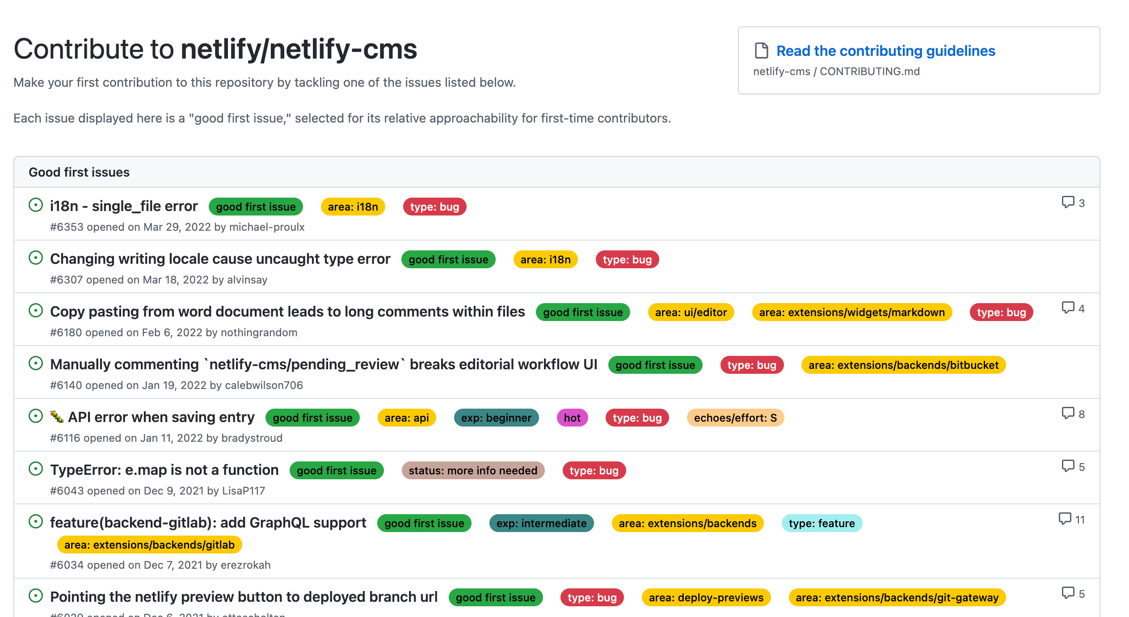Click open-issue icon for API error issue
Image resolution: width=1129 pixels, height=617 pixels.
(36, 416)
